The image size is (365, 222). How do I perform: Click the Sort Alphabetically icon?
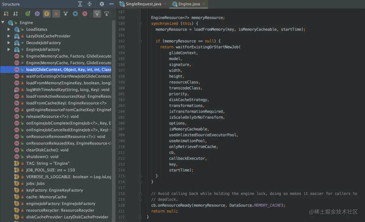(x=15, y=14)
